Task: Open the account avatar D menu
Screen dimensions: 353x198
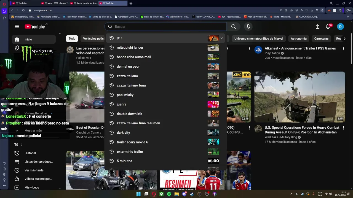Action: point(340,27)
